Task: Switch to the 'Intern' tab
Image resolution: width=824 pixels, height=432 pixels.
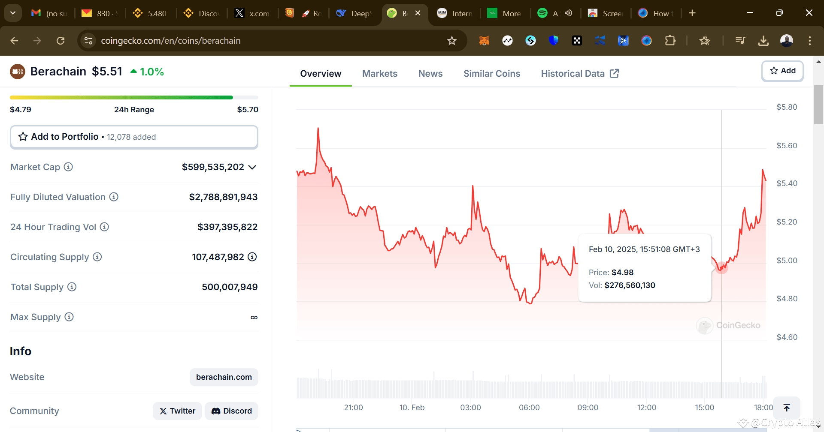Action: point(455,13)
